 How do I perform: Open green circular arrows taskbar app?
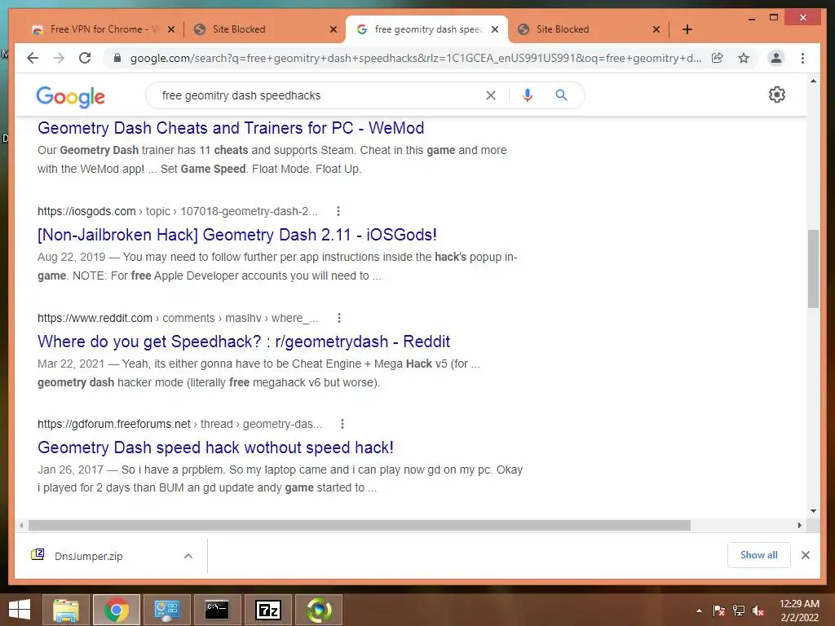click(x=319, y=610)
